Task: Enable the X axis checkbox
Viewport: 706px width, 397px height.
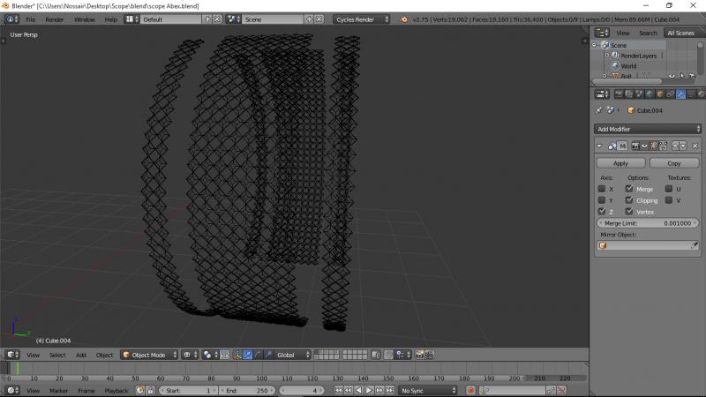Action: pos(602,189)
